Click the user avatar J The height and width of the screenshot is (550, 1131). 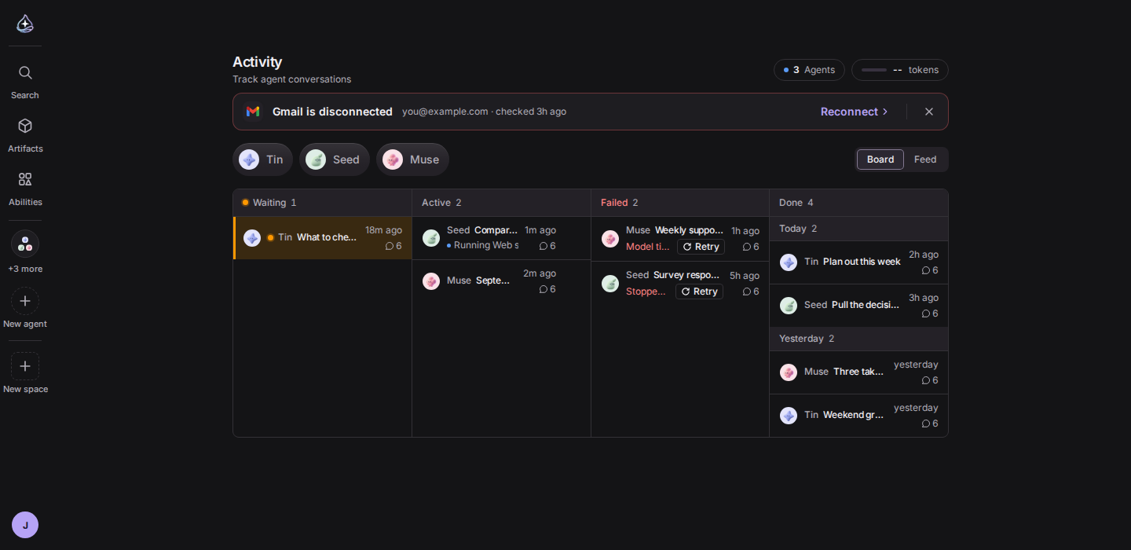coord(25,525)
